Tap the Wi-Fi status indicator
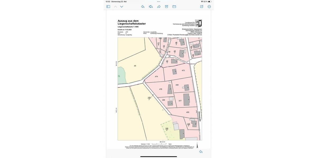The width and height of the screenshot is (317, 158). tap(202, 2)
